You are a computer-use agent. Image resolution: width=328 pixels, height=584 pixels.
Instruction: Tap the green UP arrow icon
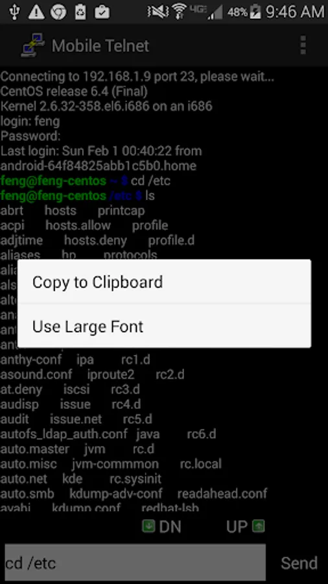tap(258, 526)
